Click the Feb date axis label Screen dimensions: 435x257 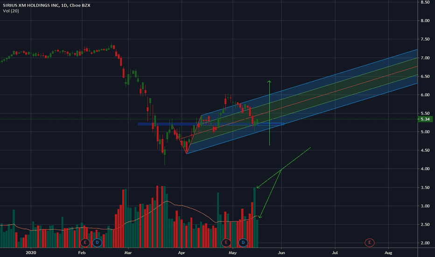click(x=82, y=252)
